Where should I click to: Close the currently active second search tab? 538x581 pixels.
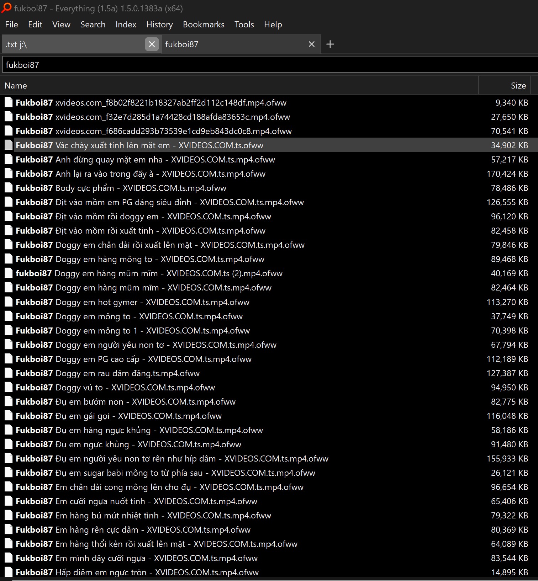(311, 44)
